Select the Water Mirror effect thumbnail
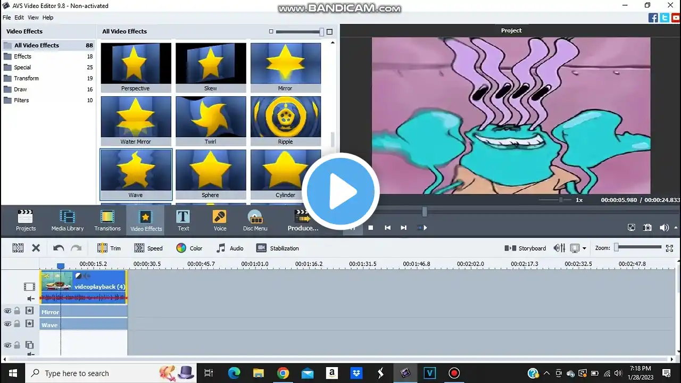Screen dimensions: 681x383 pos(136,121)
